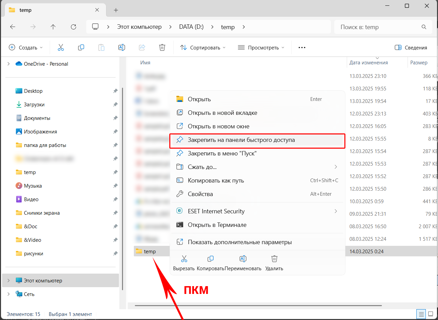Viewport: 438px width, 320px height.
Task: Click Показать дополнительные параметры
Action: click(x=258, y=242)
